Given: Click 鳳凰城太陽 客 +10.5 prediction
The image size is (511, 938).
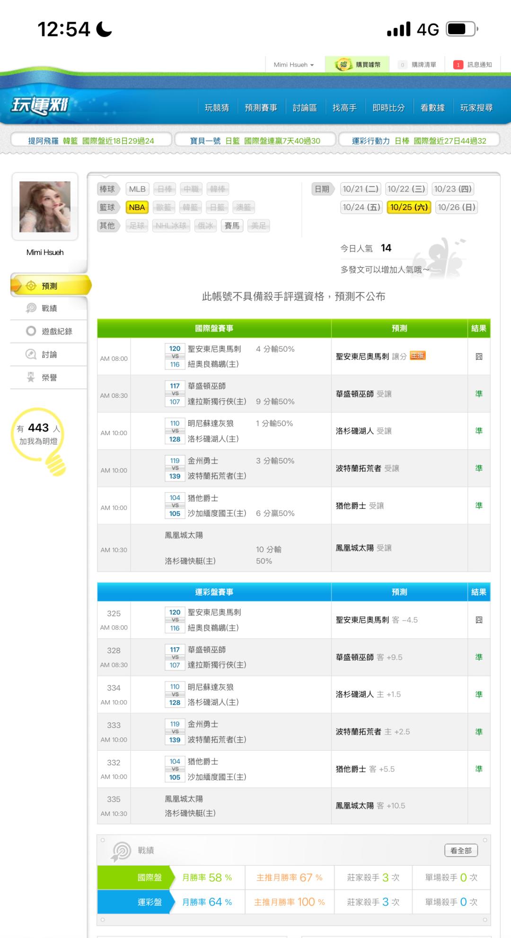Looking at the screenshot, I should tap(371, 806).
